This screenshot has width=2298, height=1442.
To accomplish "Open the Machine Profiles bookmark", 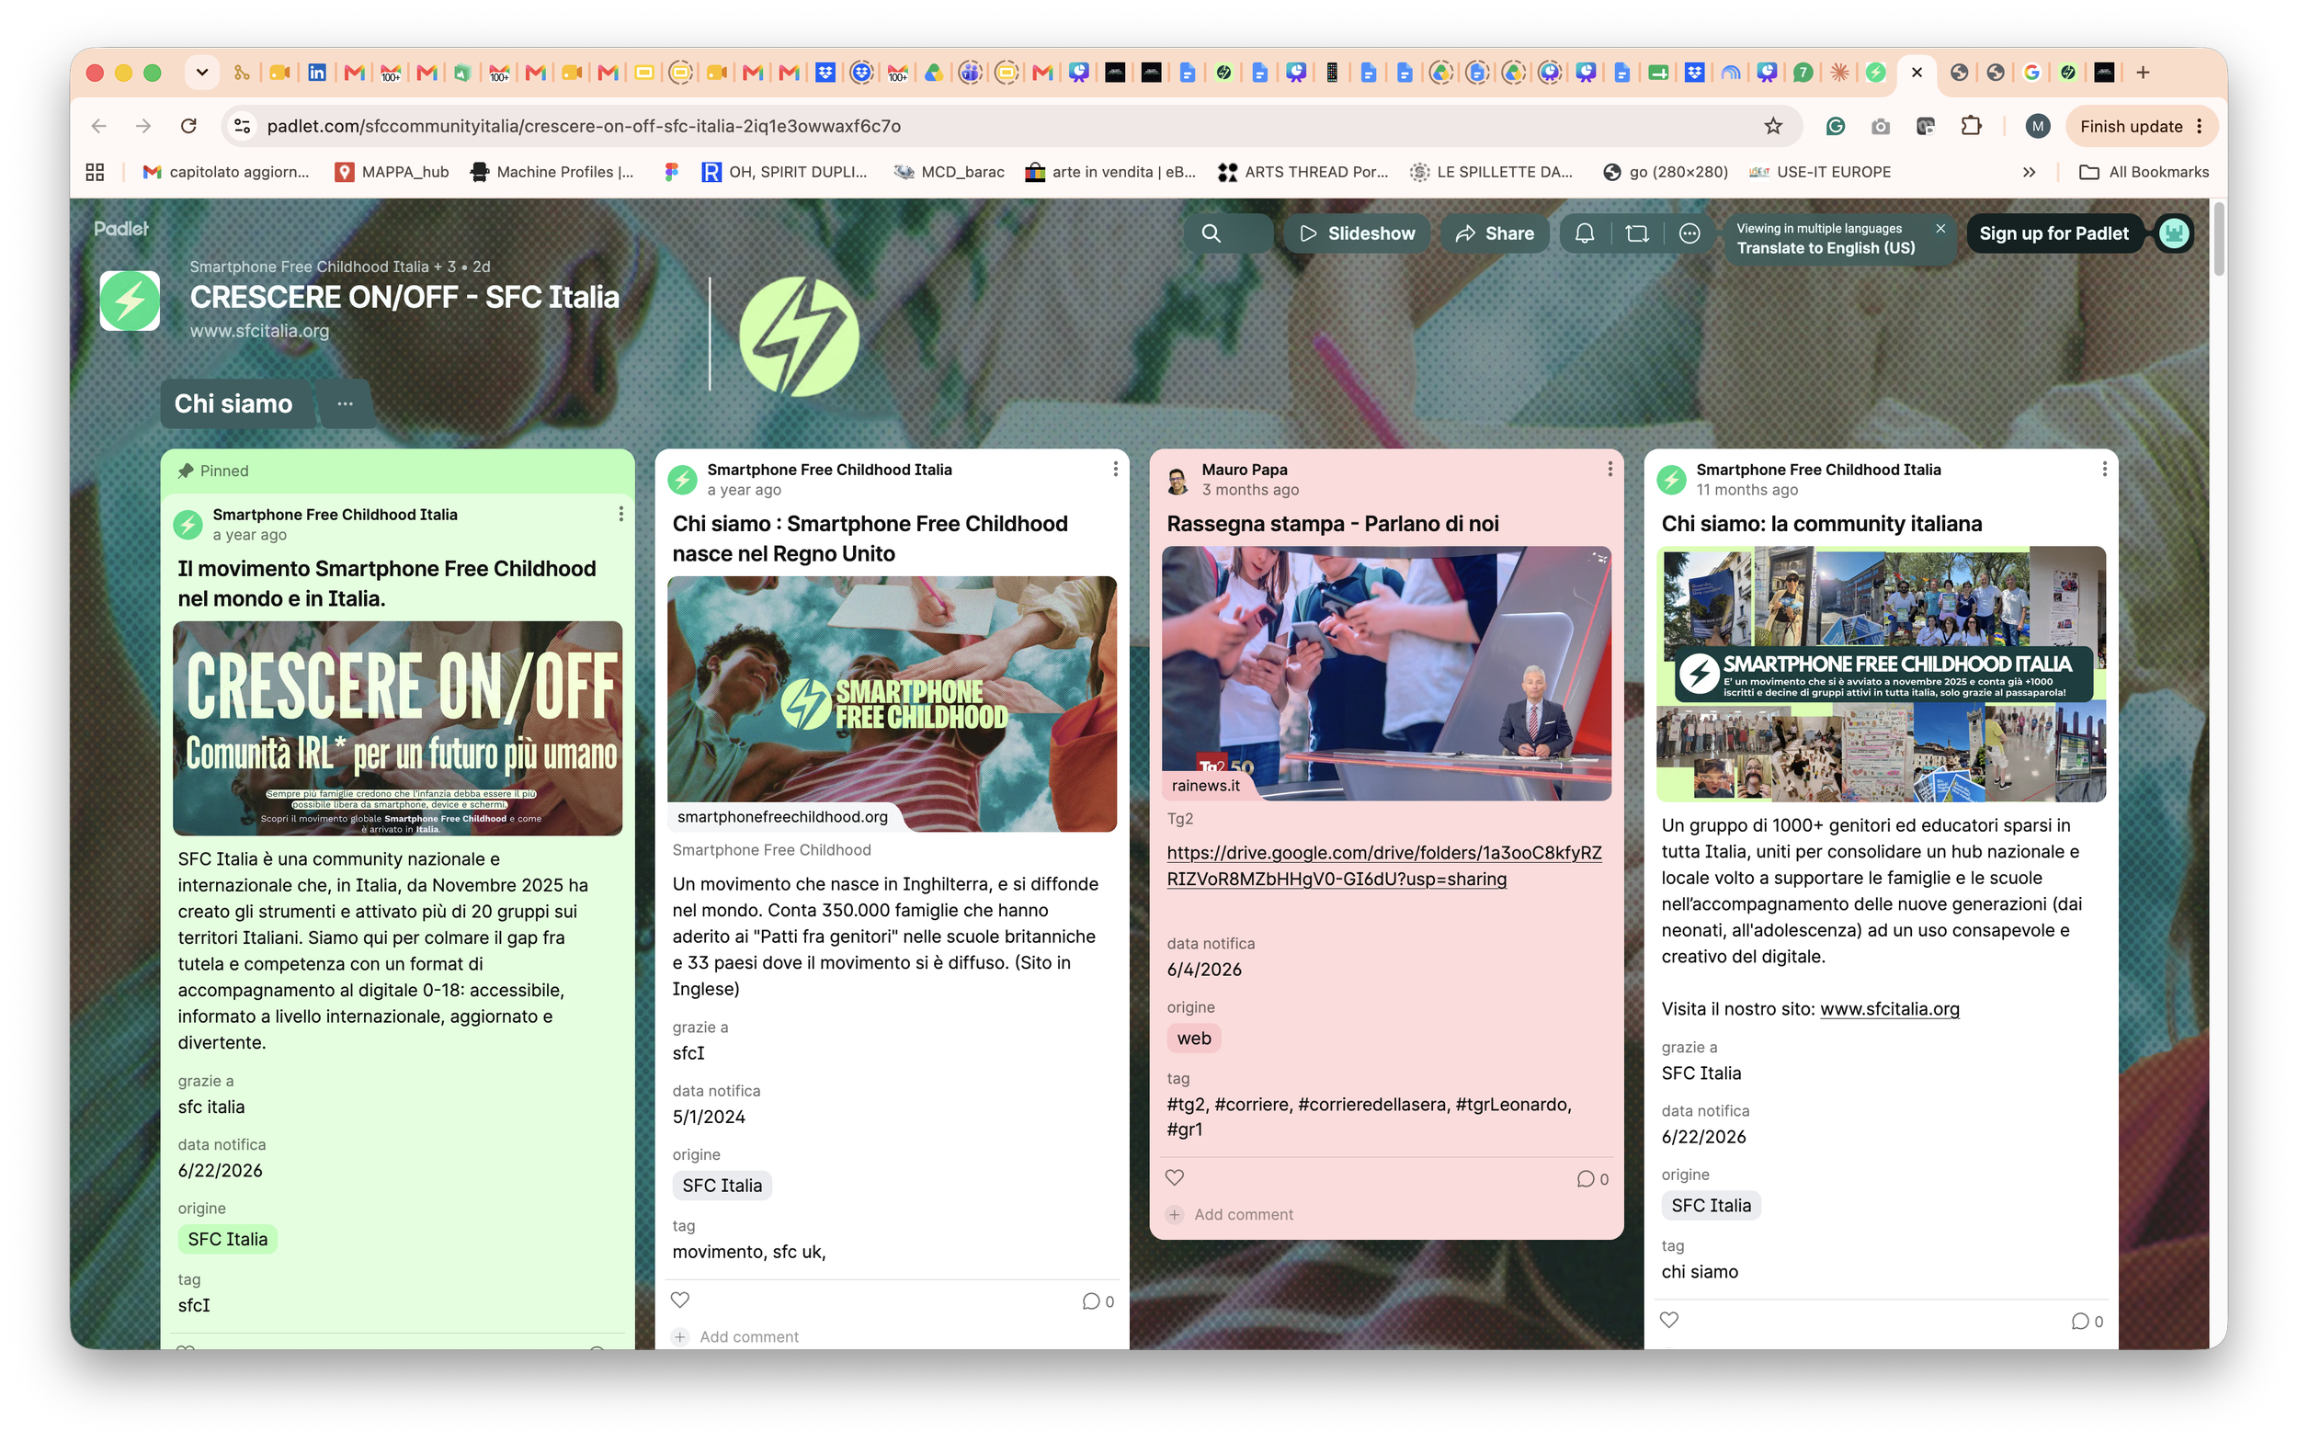I will (552, 172).
